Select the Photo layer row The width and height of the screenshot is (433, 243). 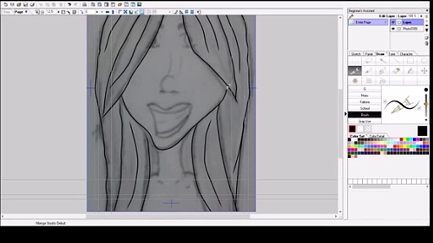click(x=407, y=29)
